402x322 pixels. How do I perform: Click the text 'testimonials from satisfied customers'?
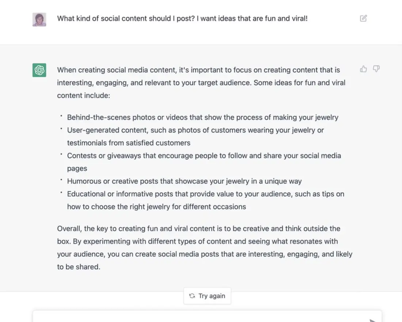pos(129,143)
